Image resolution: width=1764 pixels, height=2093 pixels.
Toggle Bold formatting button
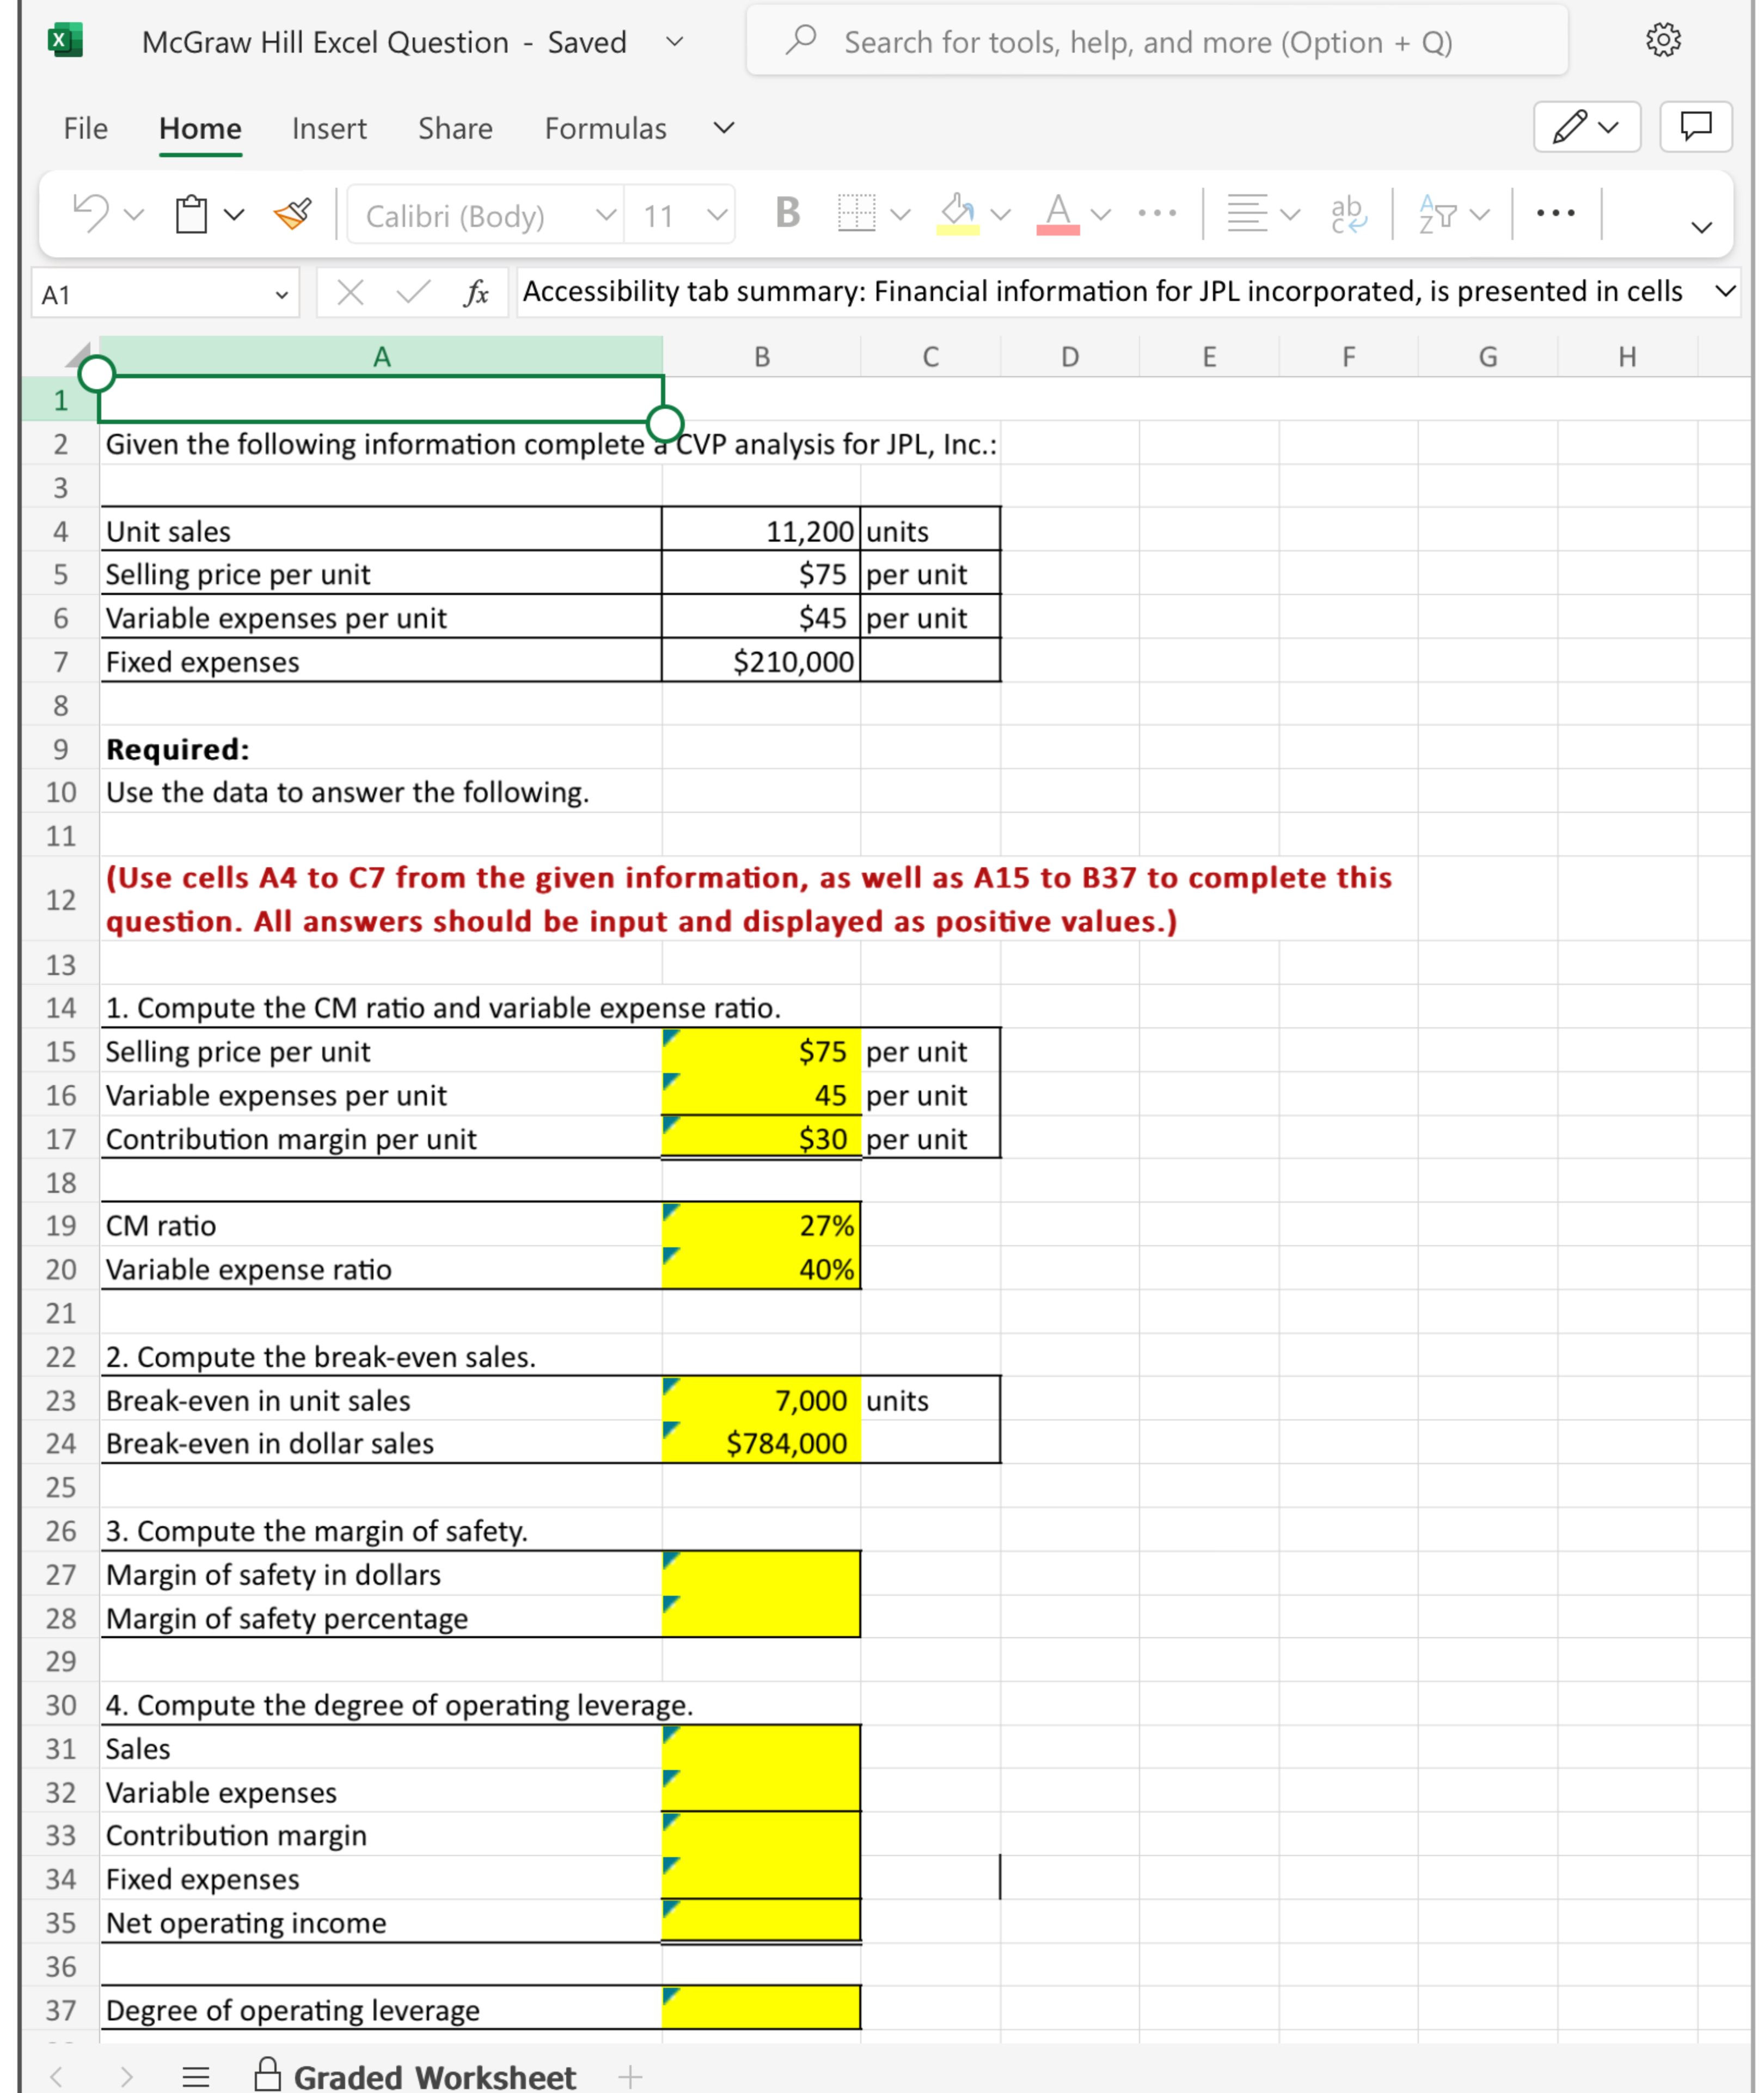pyautogui.click(x=787, y=213)
